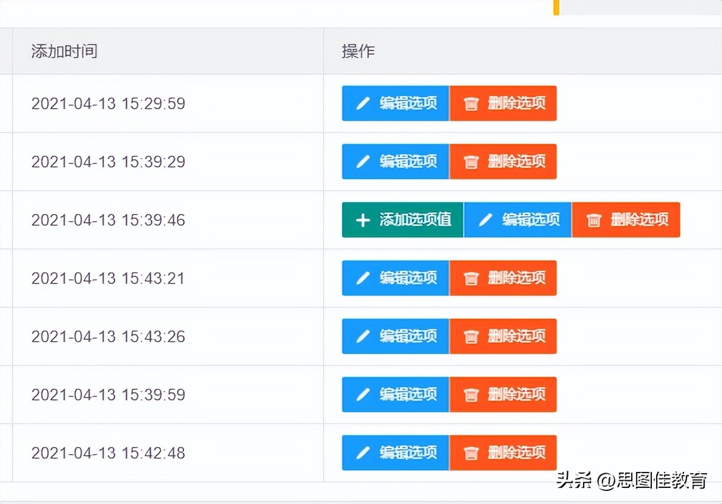Image resolution: width=722 pixels, height=504 pixels.
Task: Click the trash icon on the 15:29:59 delete button
Action: pyautogui.click(x=471, y=103)
